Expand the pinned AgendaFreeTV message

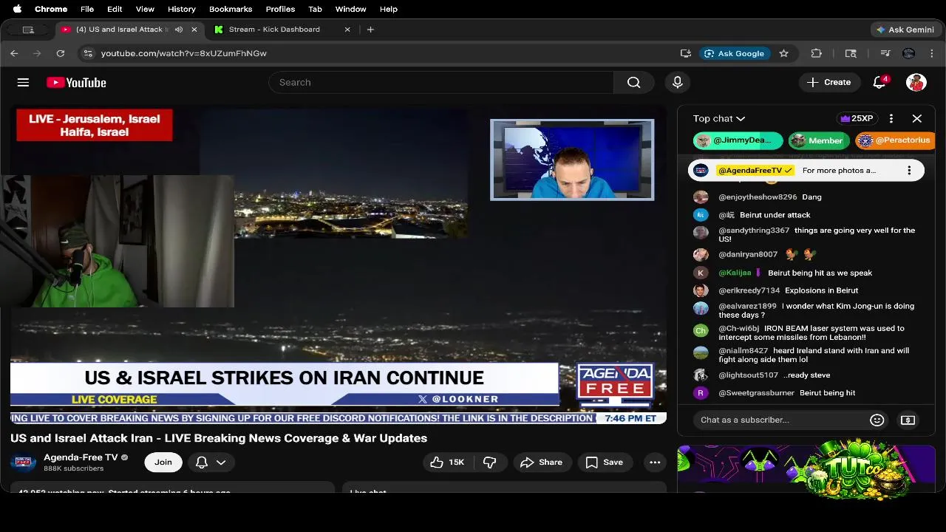point(806,171)
